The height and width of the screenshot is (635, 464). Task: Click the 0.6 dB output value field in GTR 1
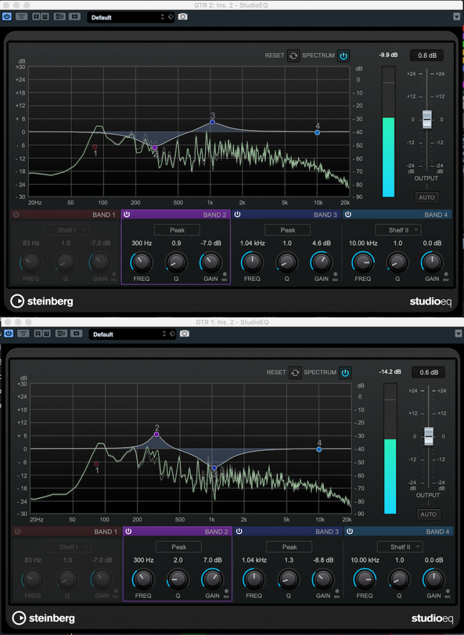[x=429, y=372]
